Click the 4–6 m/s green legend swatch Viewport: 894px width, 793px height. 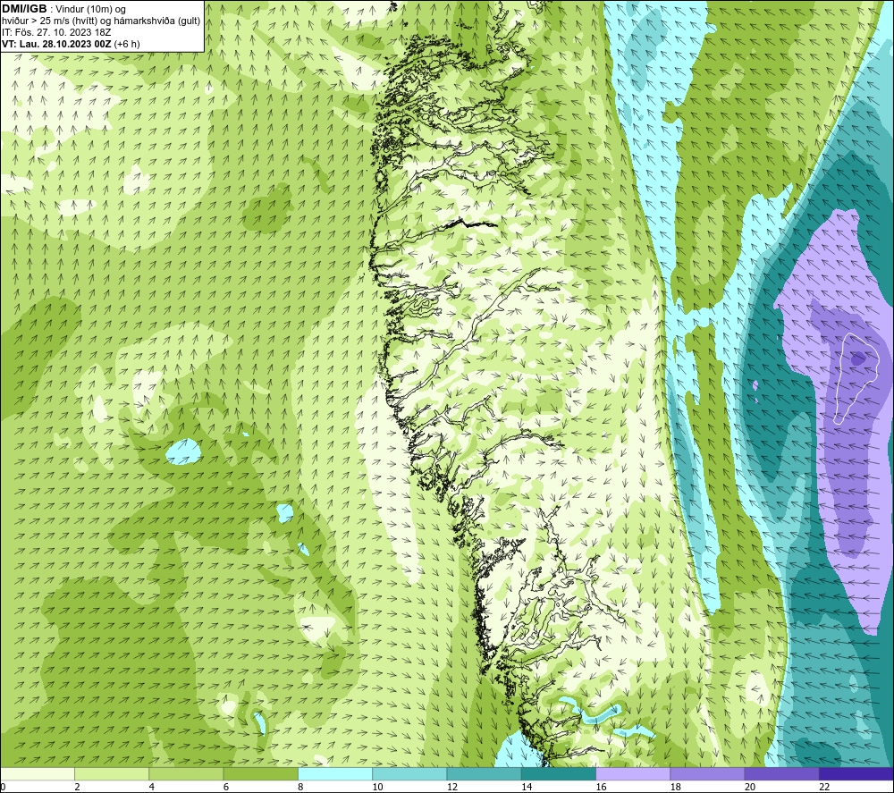click(187, 773)
